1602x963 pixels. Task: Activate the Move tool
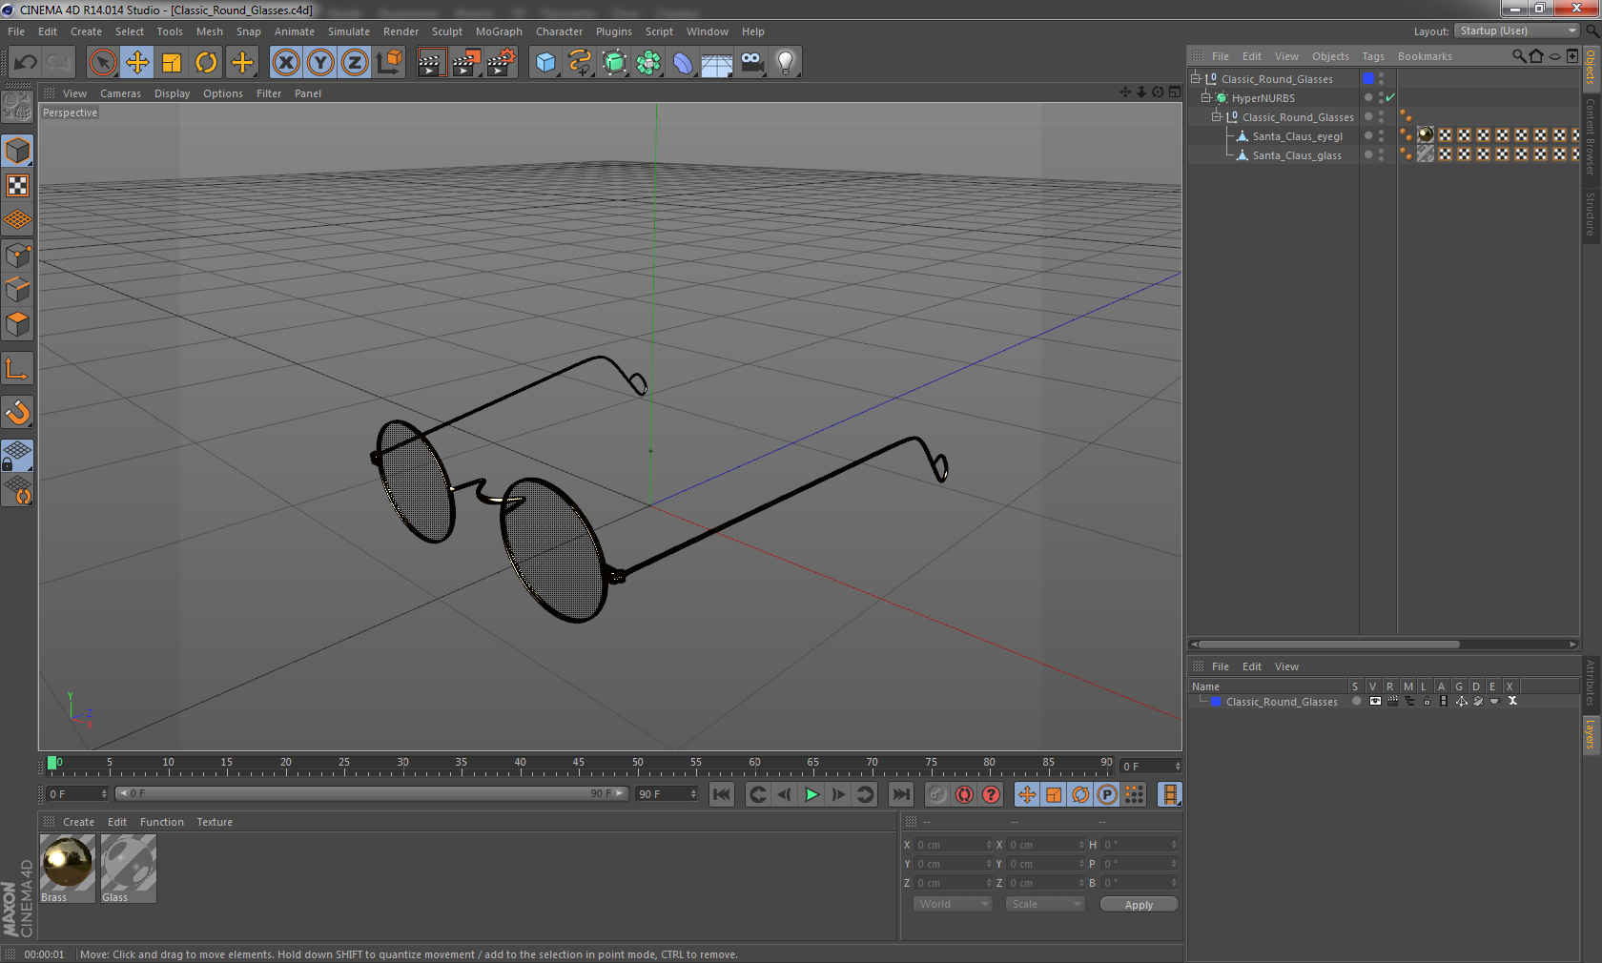click(137, 63)
